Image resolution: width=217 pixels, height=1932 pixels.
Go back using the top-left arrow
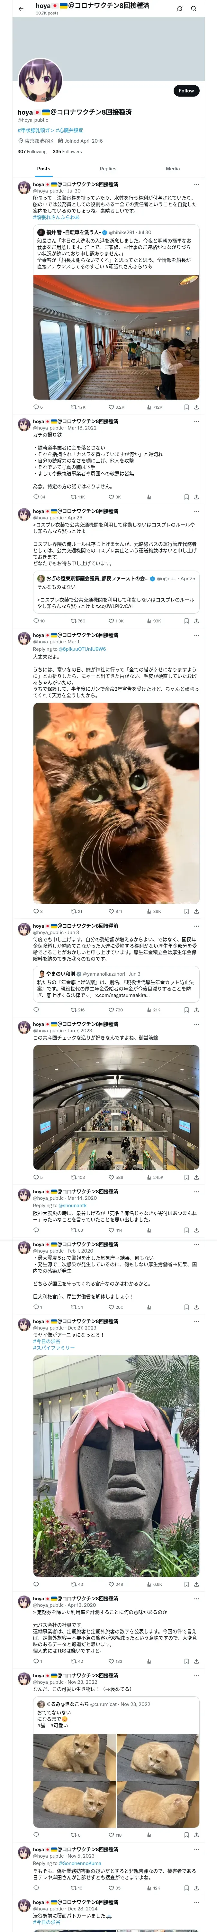coord(21,9)
